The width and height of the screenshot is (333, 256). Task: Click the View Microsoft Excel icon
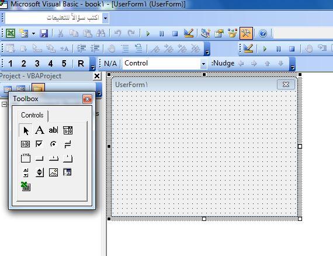(11, 33)
